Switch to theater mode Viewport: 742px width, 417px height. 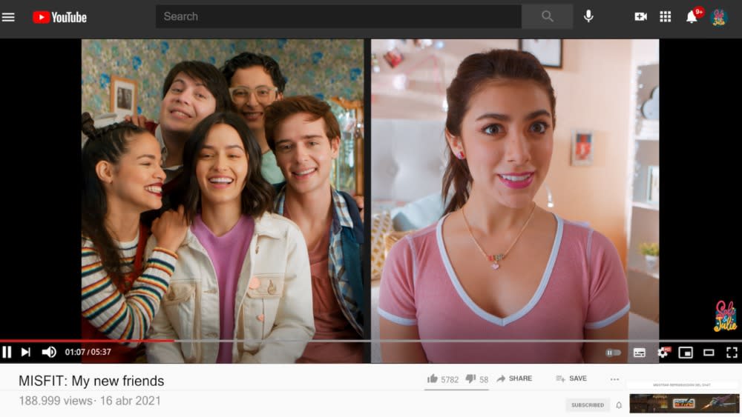pos(709,353)
